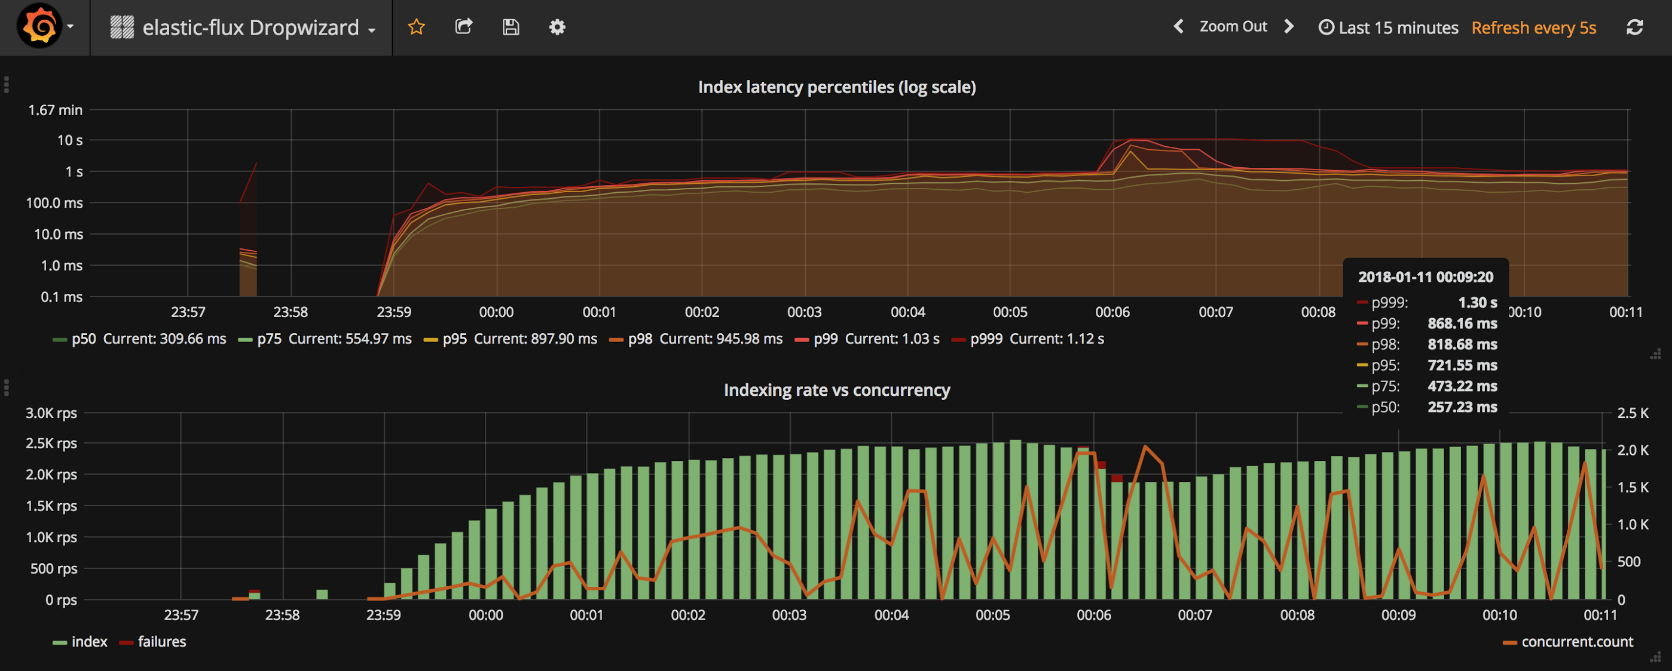Image resolution: width=1672 pixels, height=671 pixels.
Task: Toggle failures series in rate legend
Action: pos(161,642)
